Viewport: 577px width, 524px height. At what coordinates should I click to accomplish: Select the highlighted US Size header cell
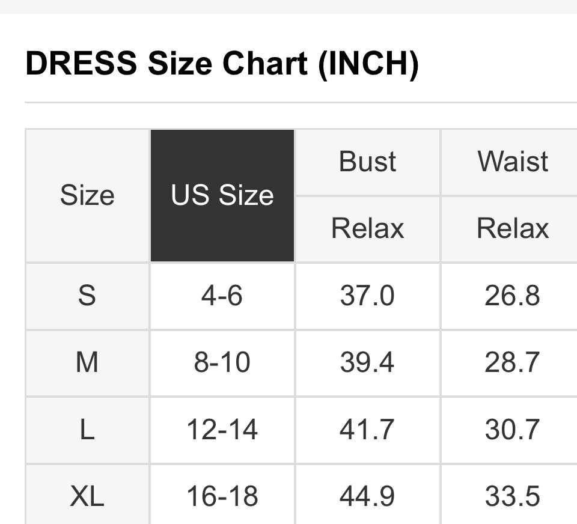222,195
